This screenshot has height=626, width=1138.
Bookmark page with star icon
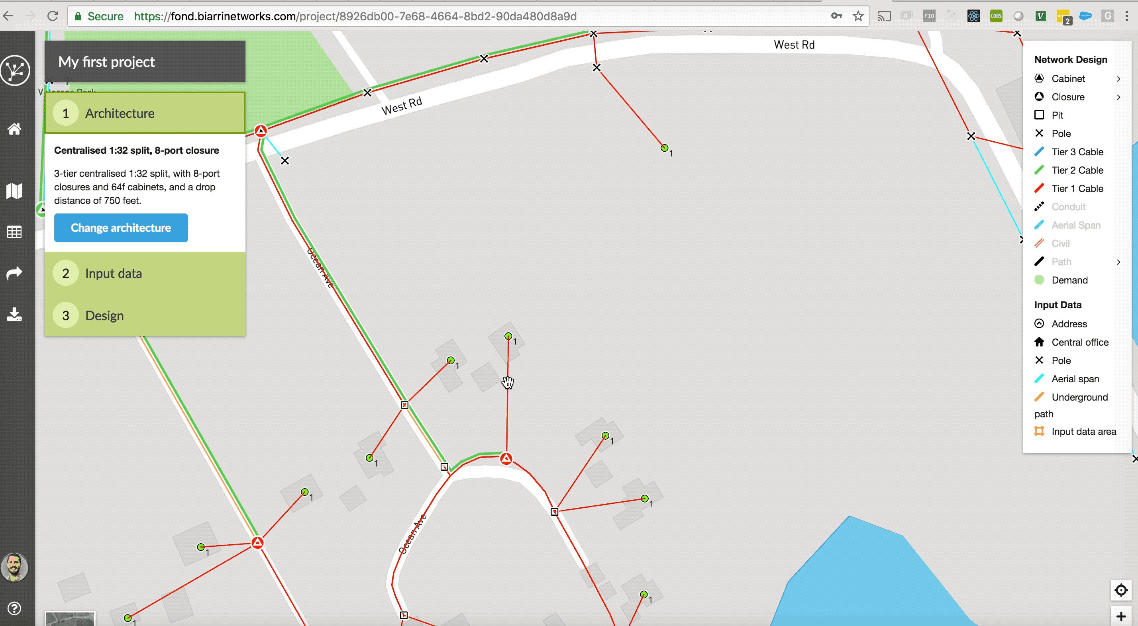coord(858,16)
